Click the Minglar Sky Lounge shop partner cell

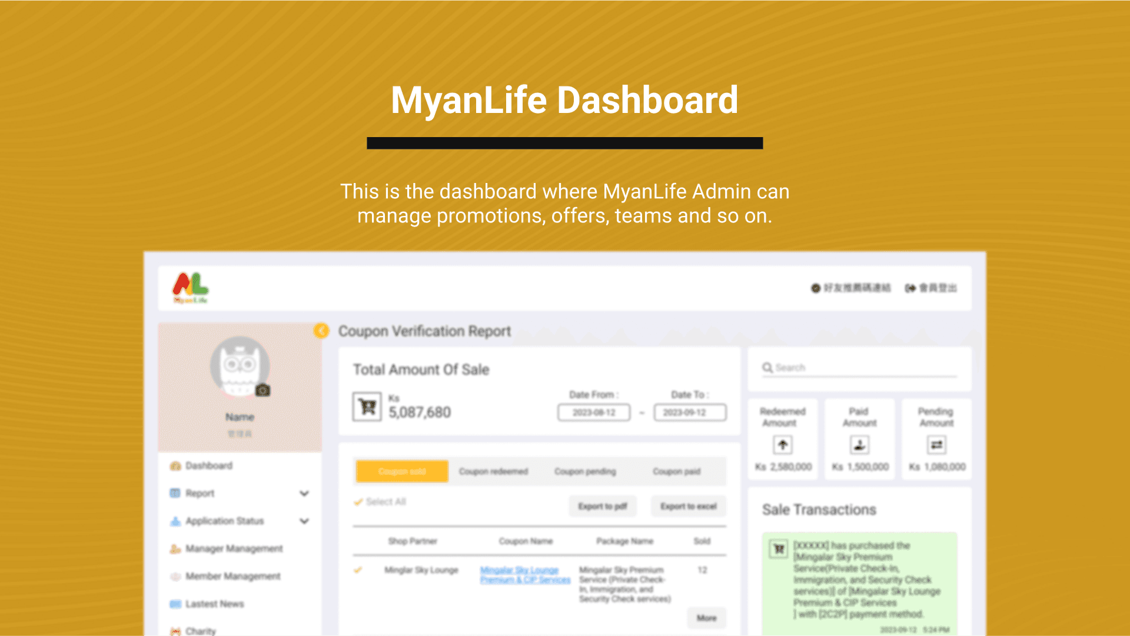click(x=421, y=570)
